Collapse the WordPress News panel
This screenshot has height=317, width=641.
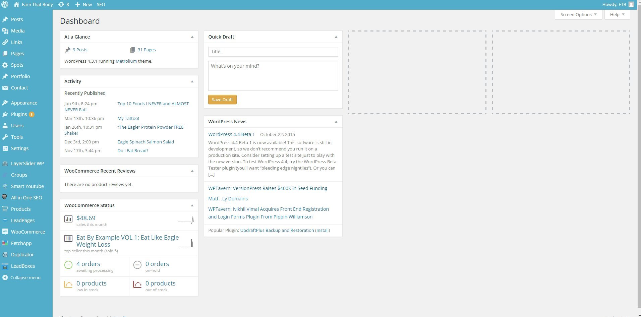[x=336, y=122]
